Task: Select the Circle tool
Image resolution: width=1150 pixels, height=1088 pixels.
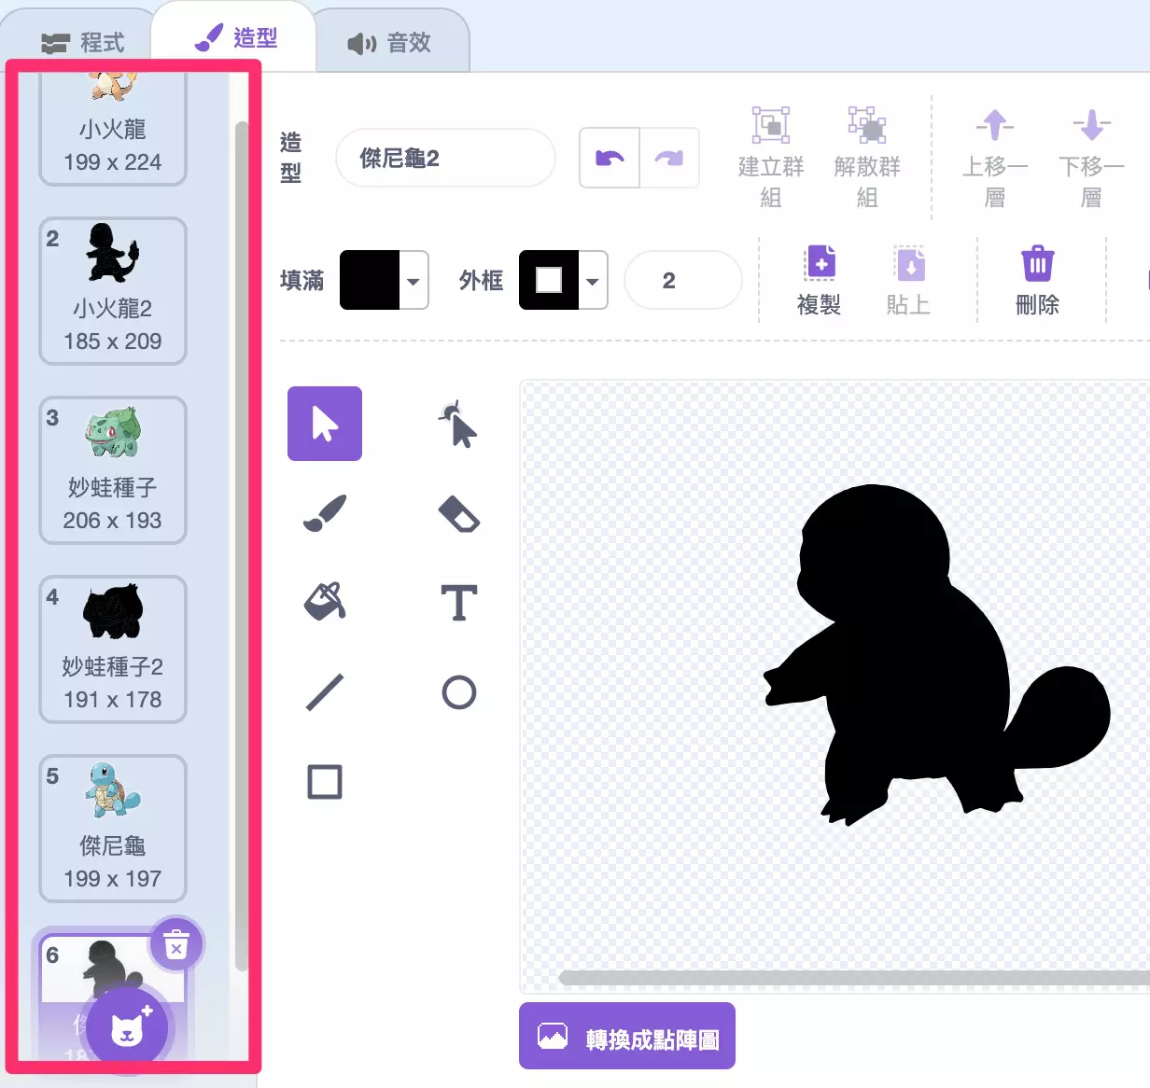Action: [x=459, y=691]
